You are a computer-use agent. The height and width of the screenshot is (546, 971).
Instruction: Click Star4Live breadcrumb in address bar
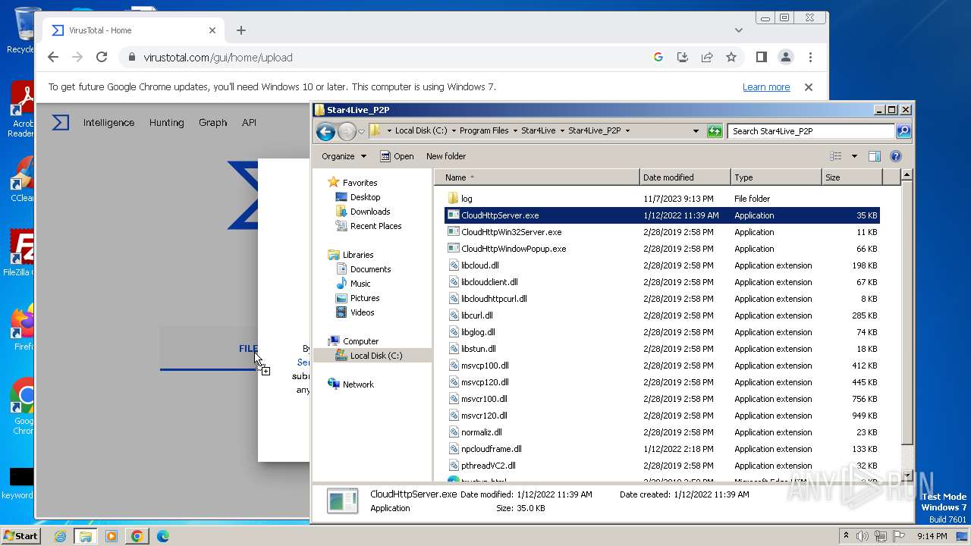click(x=538, y=130)
